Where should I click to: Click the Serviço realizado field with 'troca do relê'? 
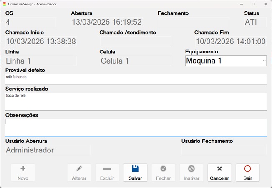tap(136, 102)
